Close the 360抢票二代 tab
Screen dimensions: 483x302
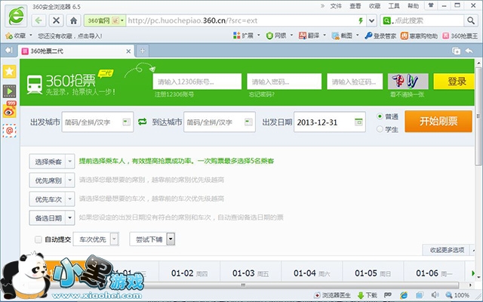point(128,51)
